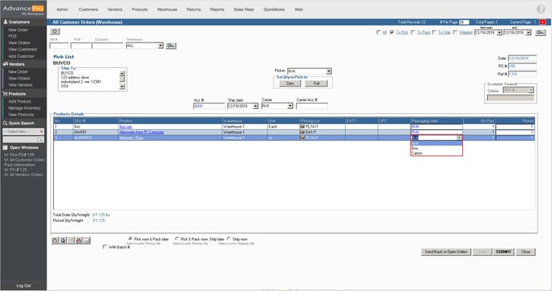
Task: Click the Carrier Acc # input field
Action: point(312,106)
